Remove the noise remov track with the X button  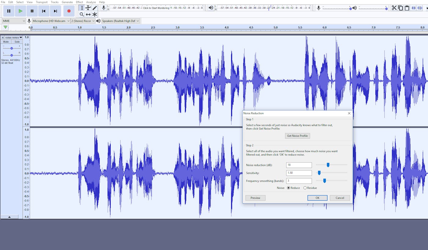point(3,37)
